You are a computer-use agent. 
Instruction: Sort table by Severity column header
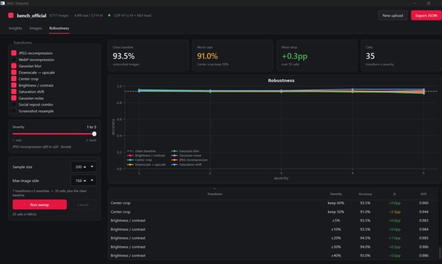click(336, 194)
